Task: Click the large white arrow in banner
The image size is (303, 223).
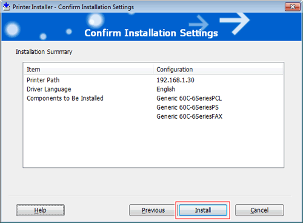Action: [x=235, y=23]
